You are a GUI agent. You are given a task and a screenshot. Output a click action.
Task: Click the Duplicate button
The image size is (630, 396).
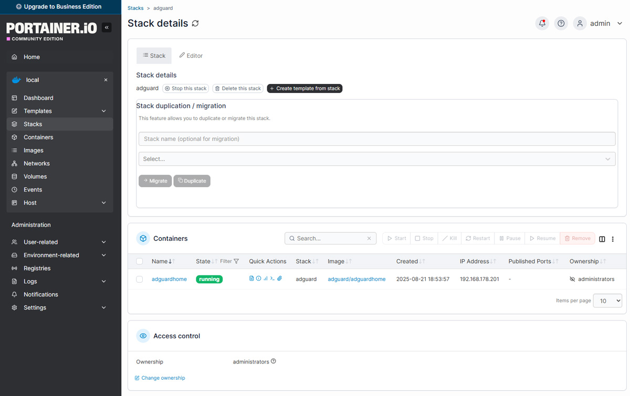[x=192, y=181]
